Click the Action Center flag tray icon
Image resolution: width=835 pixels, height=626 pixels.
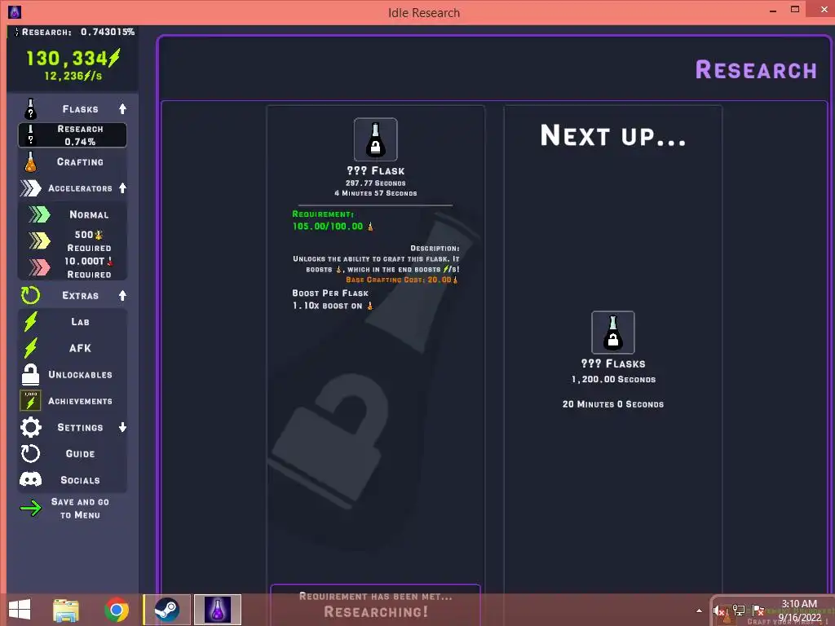(x=758, y=611)
